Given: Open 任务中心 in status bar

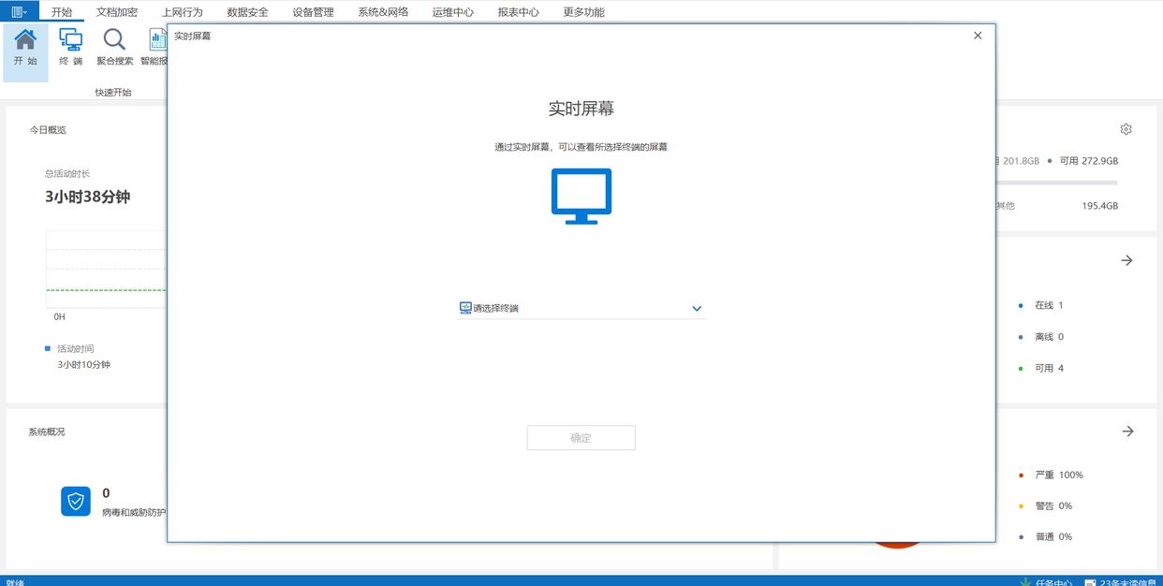Looking at the screenshot, I should [1046, 582].
